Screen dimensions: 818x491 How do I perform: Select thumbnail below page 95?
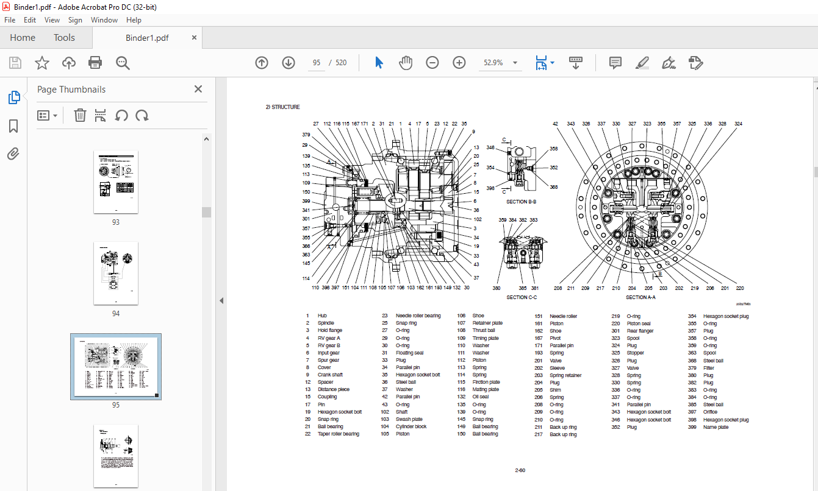click(x=116, y=456)
